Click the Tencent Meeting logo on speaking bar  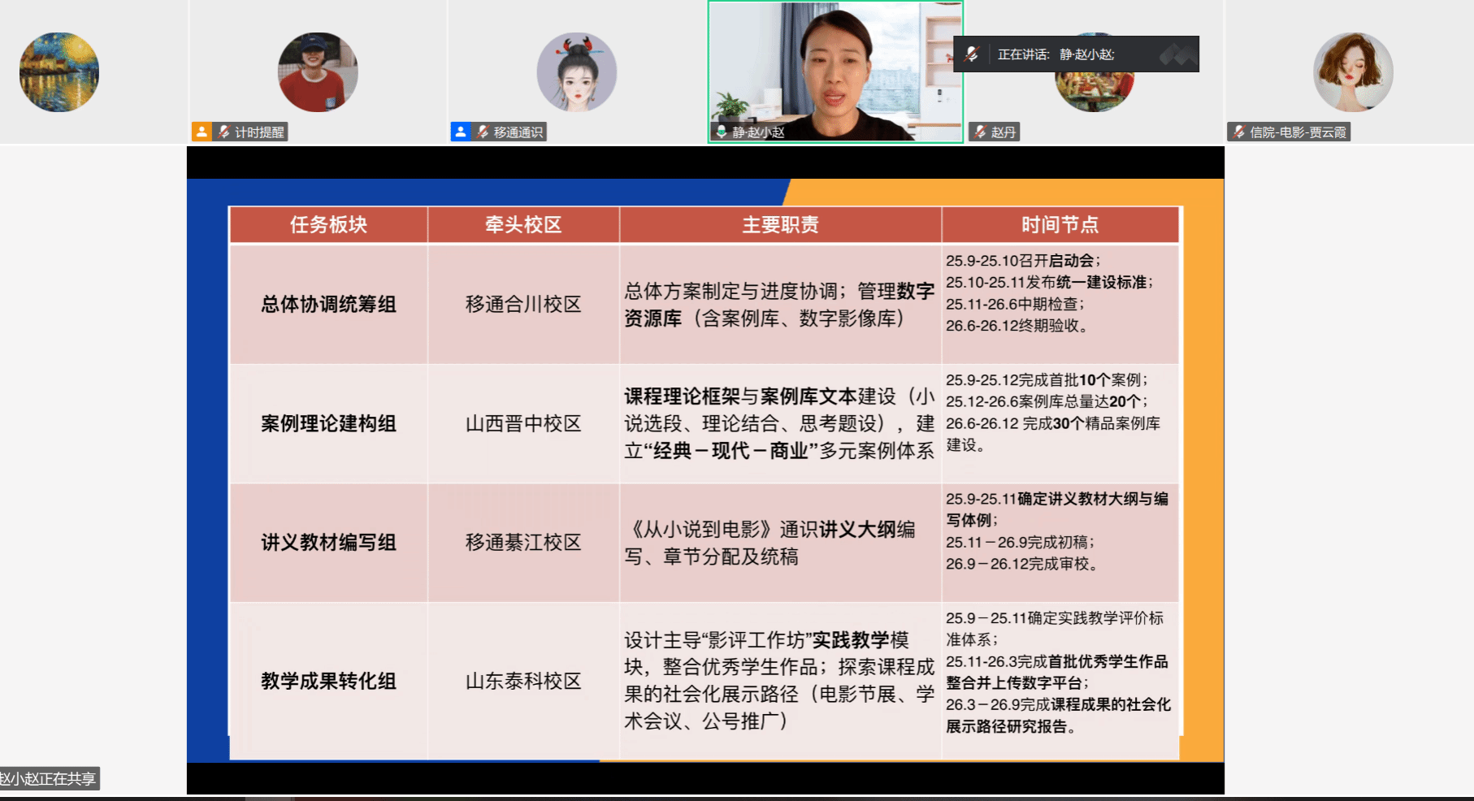pos(1177,54)
